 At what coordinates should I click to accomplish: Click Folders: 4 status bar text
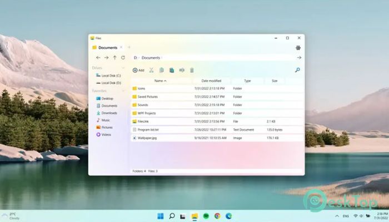point(139,171)
